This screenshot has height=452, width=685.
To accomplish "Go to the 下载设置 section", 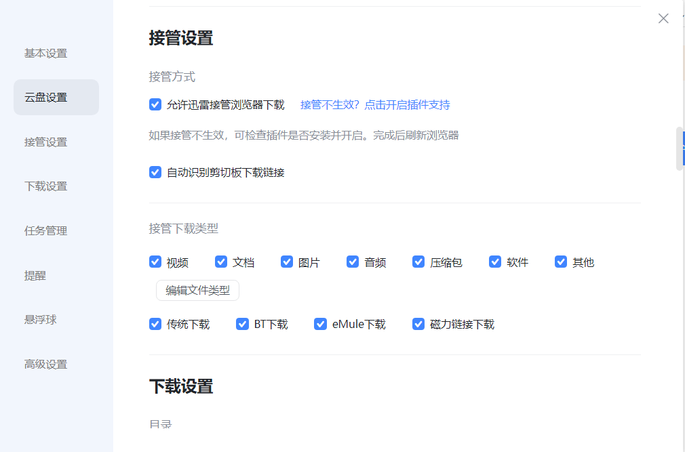I will (x=45, y=186).
